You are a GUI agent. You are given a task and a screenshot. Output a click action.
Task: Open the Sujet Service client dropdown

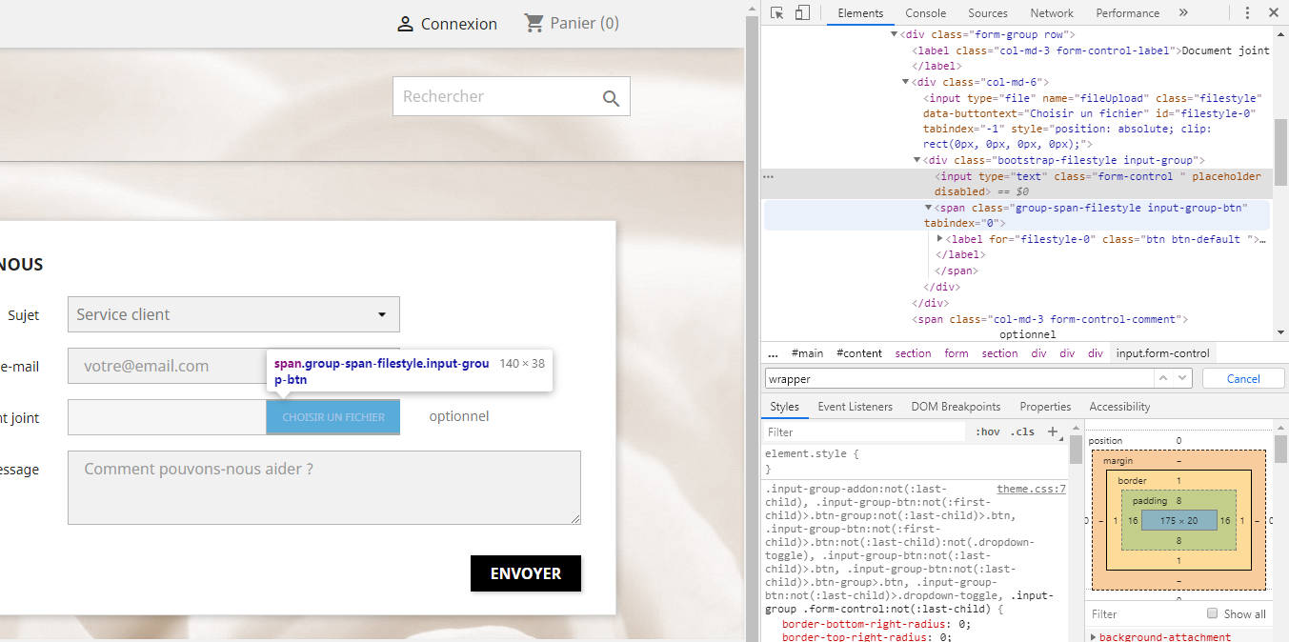(x=233, y=314)
